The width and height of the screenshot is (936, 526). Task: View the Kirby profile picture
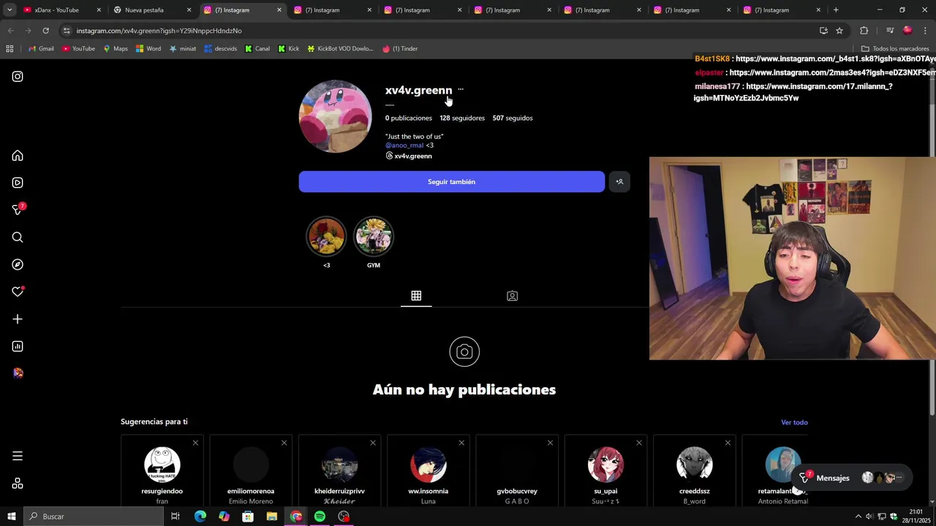point(335,117)
